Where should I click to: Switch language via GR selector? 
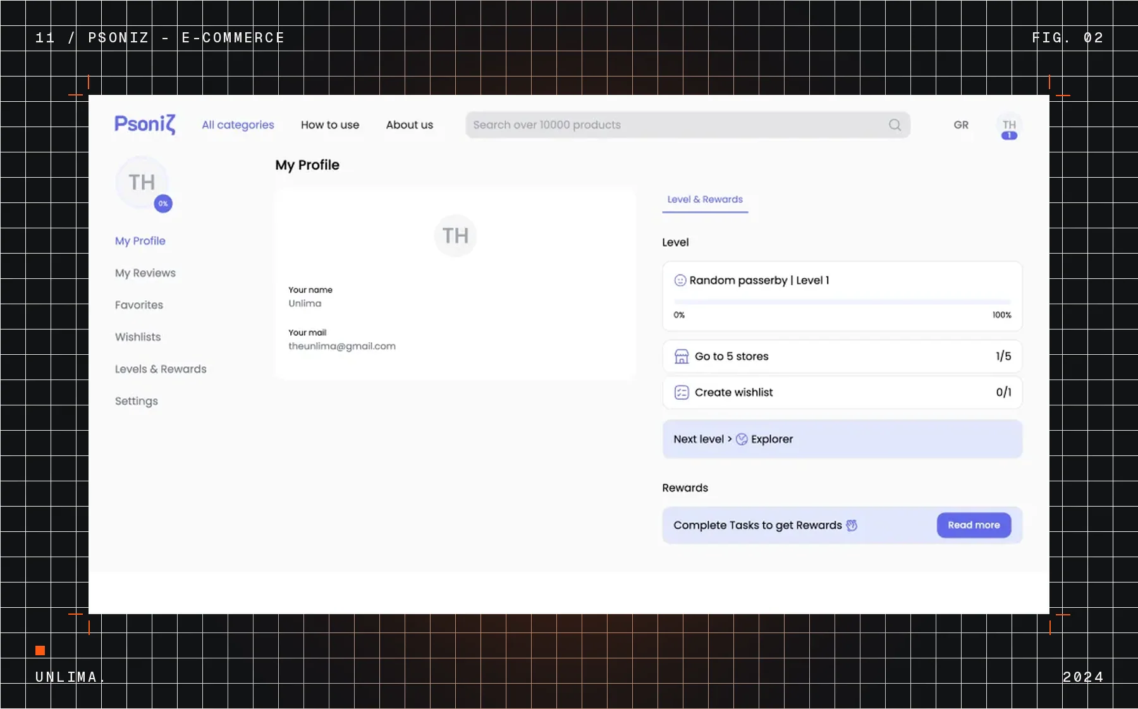[961, 125]
